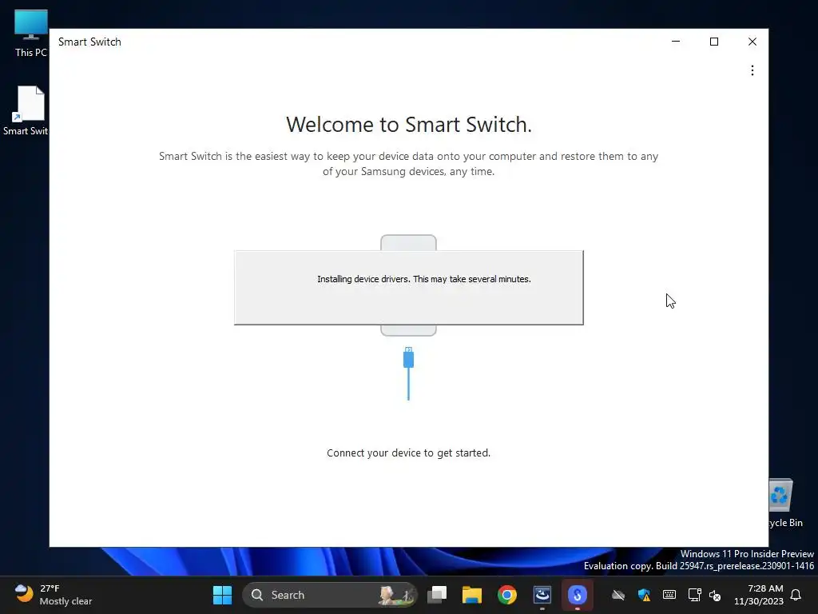The image size is (818, 614).
Task: Click the cloud sync tray icon
Action: tap(618, 595)
